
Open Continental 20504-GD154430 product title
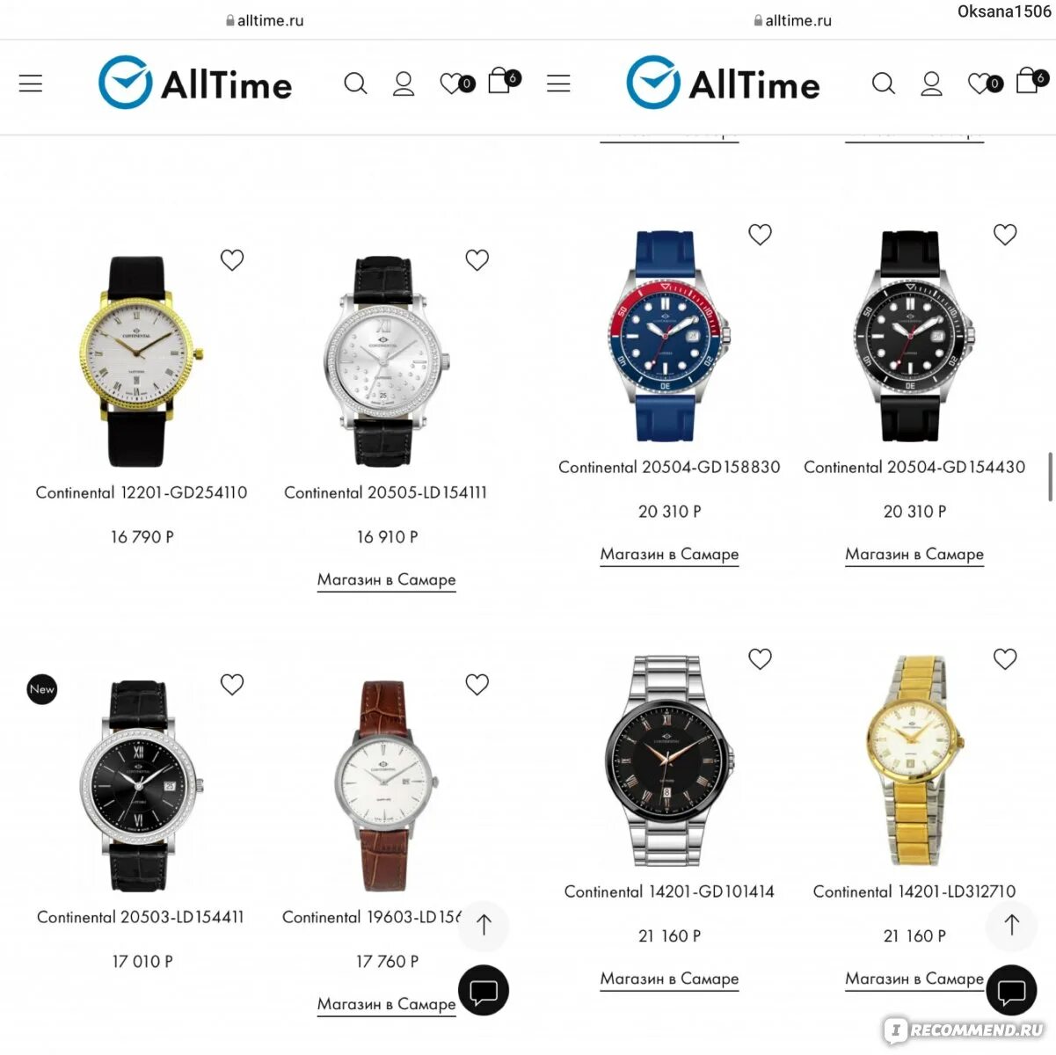tap(914, 468)
